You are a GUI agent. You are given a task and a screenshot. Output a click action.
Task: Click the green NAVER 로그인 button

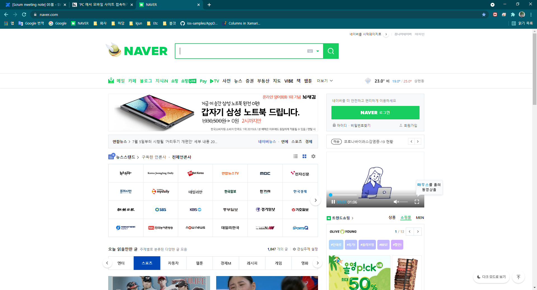(x=375, y=113)
